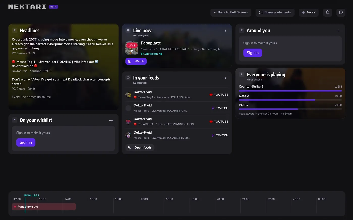Click Back to Full Screen
This screenshot has width=353, height=220.
[231, 12]
